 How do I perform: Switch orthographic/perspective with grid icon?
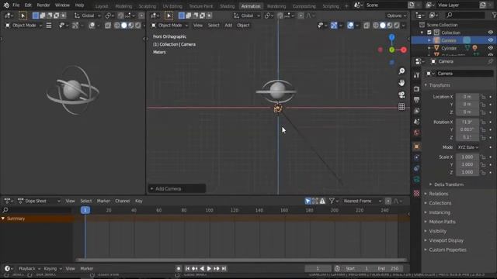click(x=401, y=107)
